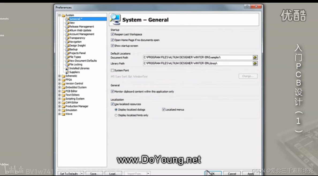Toggle the Localized menus checkbox
Screen dimensions: 318x176
coord(164,109)
